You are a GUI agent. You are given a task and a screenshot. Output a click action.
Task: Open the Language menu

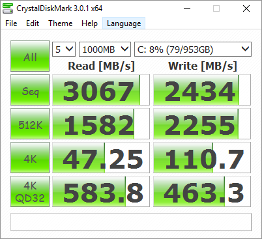(x=124, y=23)
